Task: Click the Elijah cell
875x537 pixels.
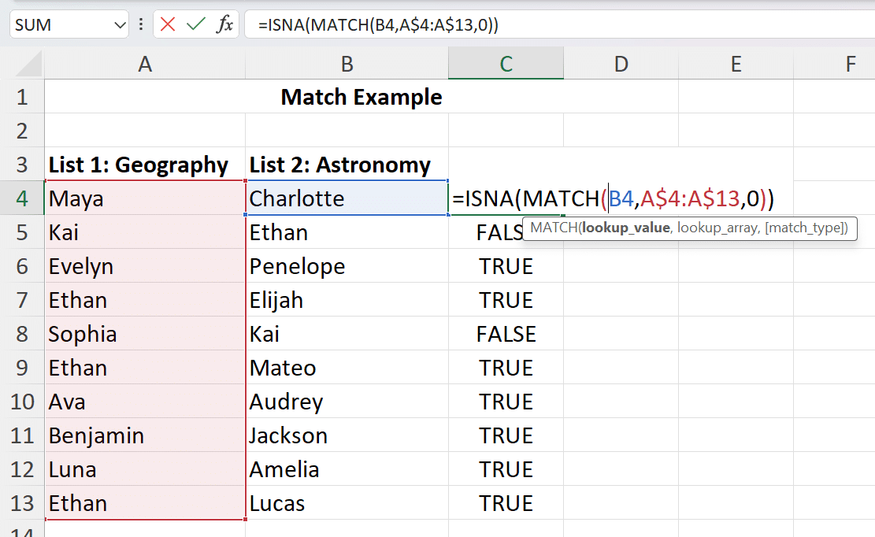Action: pyautogui.click(x=347, y=300)
